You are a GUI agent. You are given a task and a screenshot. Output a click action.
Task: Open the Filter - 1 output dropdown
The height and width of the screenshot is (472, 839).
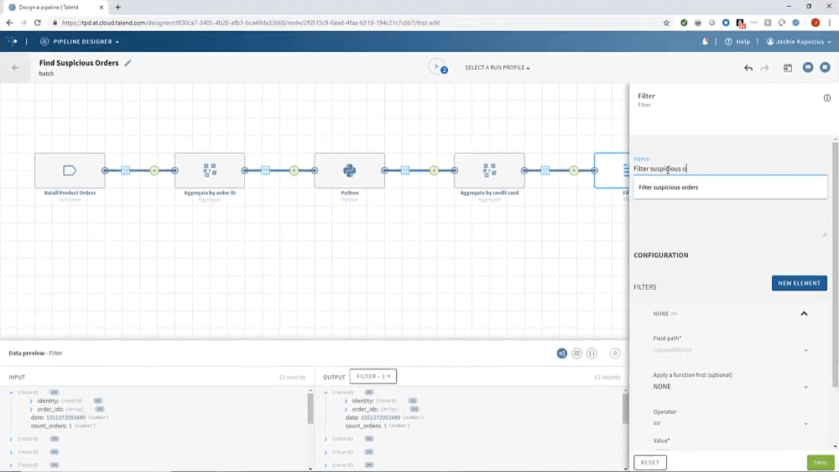pos(373,377)
